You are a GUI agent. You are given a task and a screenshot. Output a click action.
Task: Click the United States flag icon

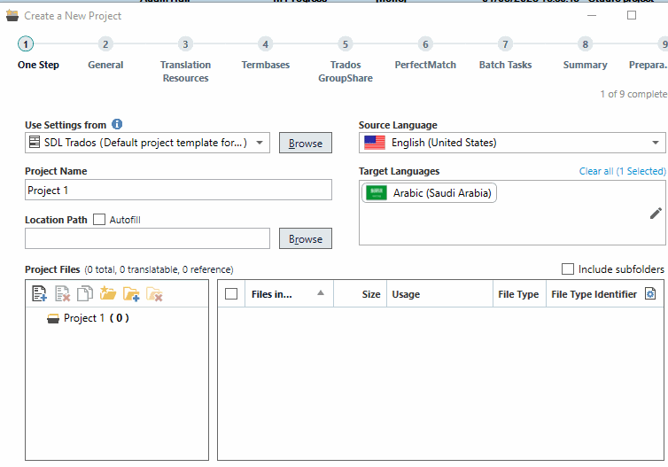point(375,143)
